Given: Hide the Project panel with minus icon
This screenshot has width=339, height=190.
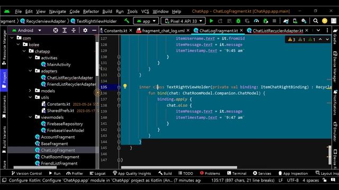Looking at the screenshot, I should coord(94,31).
